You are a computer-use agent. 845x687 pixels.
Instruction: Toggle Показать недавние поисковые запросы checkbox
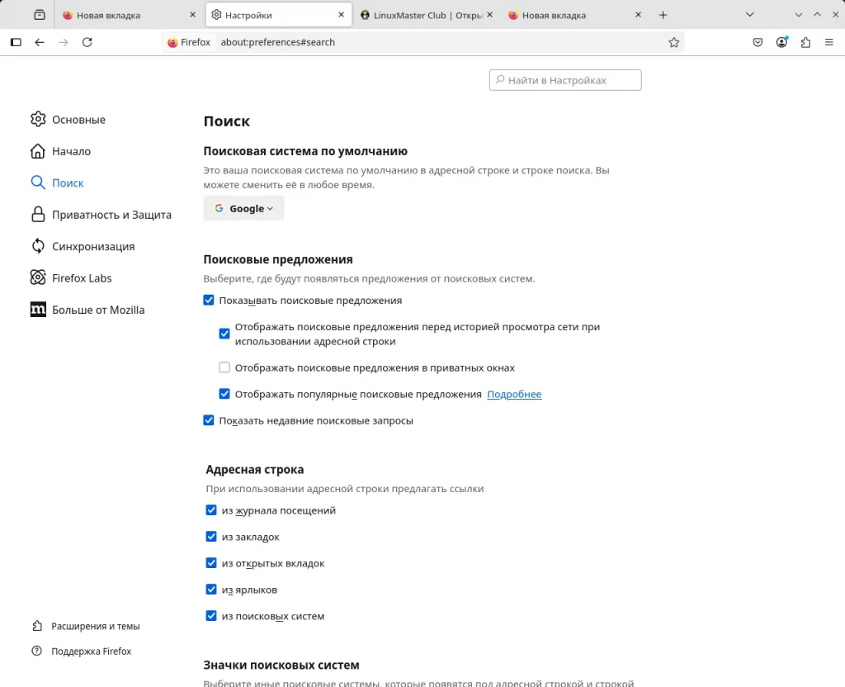209,420
